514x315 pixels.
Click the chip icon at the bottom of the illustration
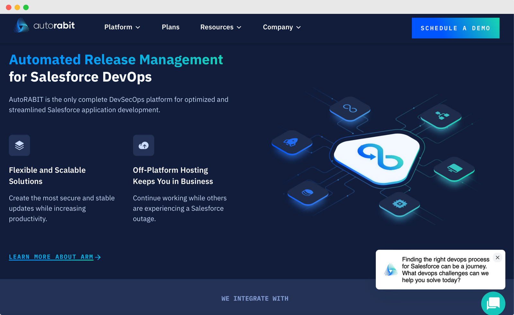click(400, 204)
